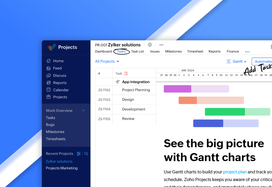Click the Zoho Projects logo icon

click(52, 47)
